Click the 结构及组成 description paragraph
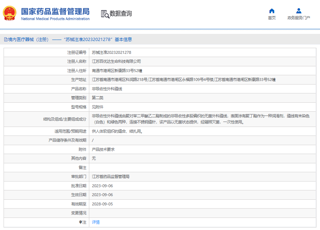320x230 pixels. pos(201,119)
